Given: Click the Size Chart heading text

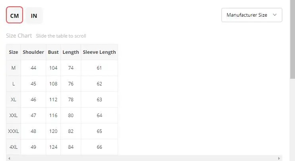Looking at the screenshot, I should (x=19, y=36).
